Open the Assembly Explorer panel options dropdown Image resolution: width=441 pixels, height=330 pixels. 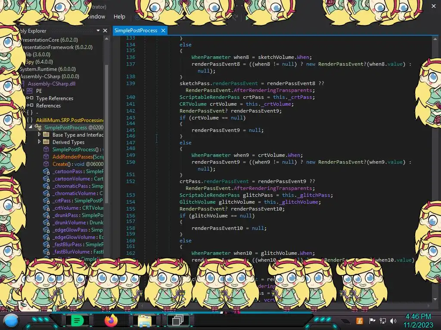click(x=98, y=31)
